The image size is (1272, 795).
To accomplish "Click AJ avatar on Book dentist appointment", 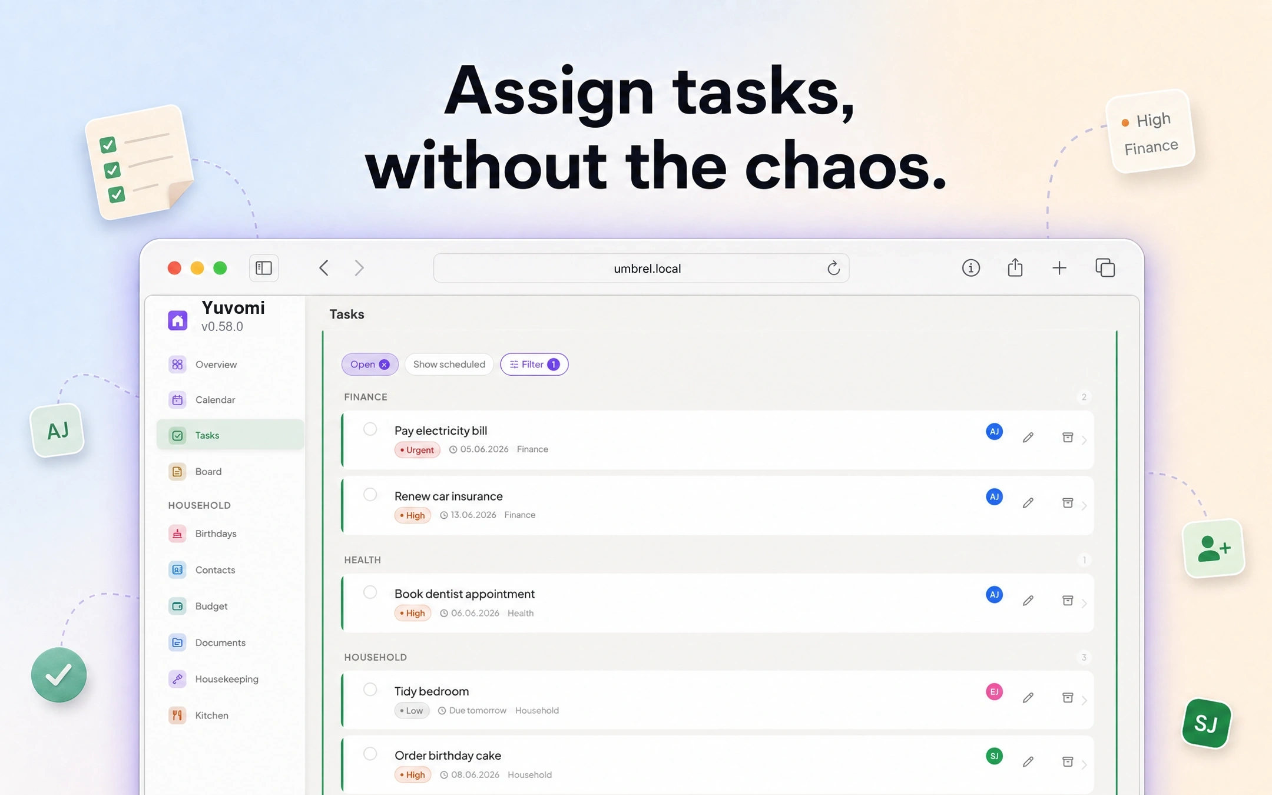I will 994,595.
